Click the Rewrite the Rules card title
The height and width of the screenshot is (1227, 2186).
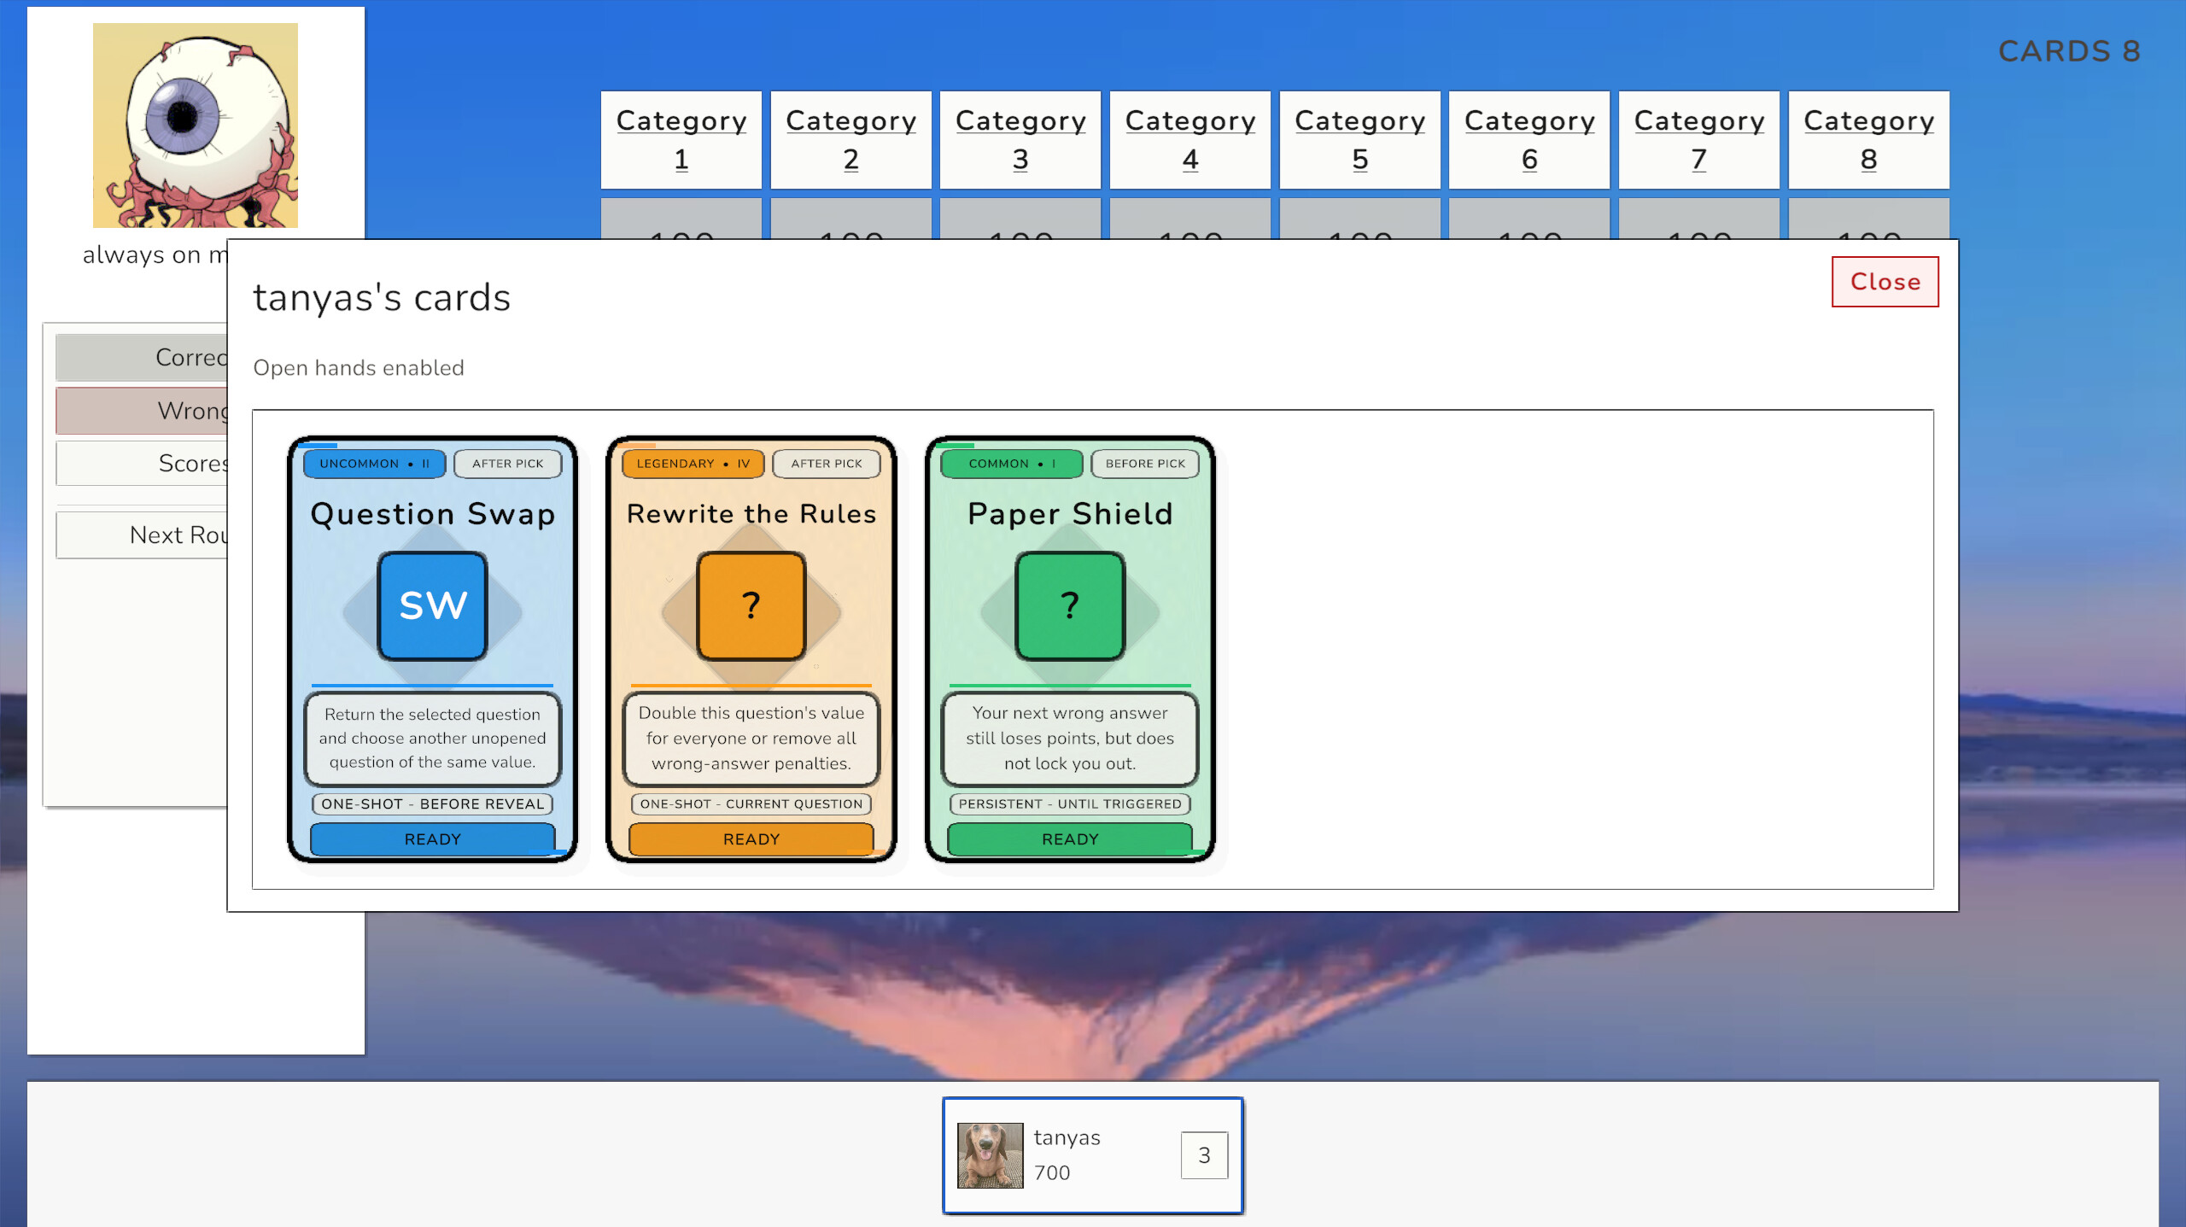pyautogui.click(x=751, y=514)
